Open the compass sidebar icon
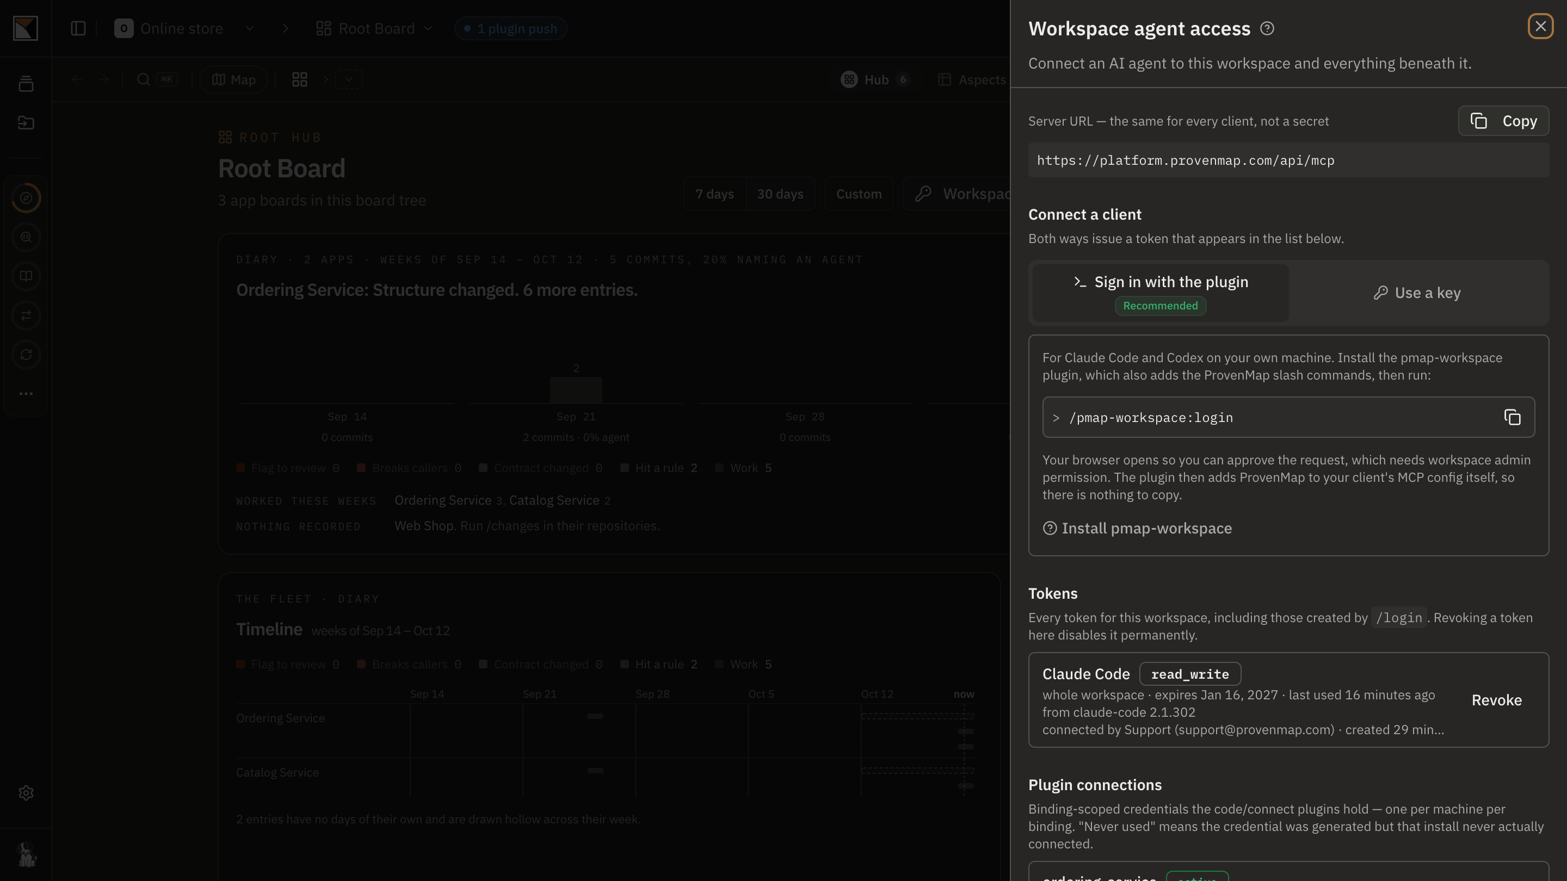The height and width of the screenshot is (881, 1567). [x=26, y=198]
